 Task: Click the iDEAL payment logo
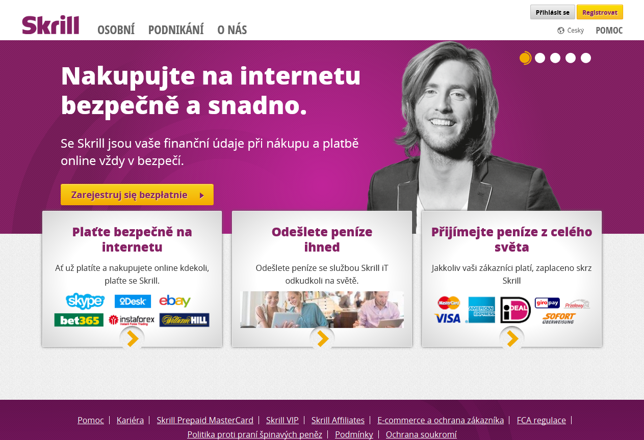pos(516,310)
